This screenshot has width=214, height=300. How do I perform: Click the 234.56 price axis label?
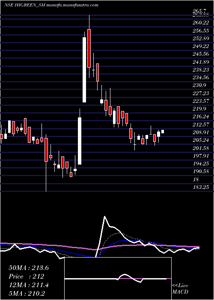[x=202, y=78]
